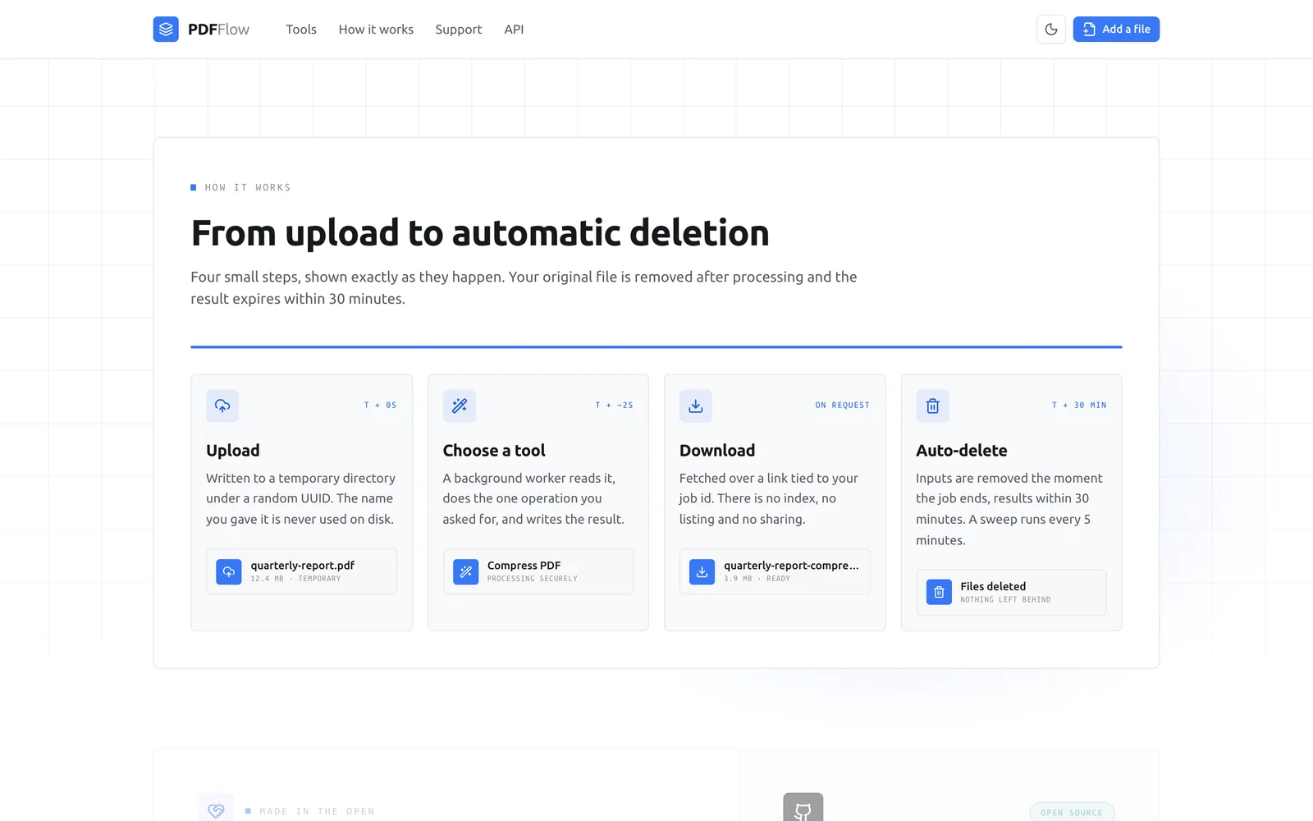The image size is (1313, 821).
Task: Click the T + 0S timestamp
Action: (380, 406)
